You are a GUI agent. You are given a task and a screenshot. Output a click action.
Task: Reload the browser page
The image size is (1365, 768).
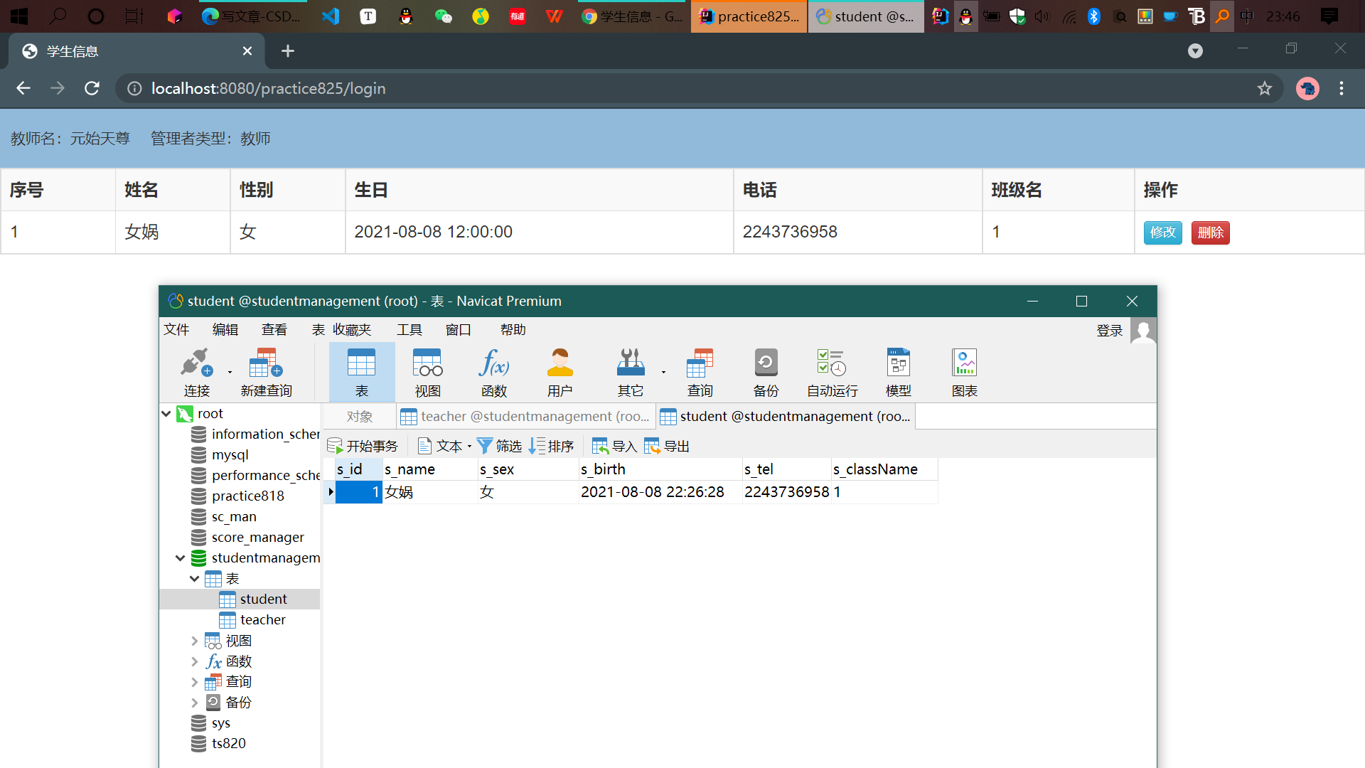(x=92, y=88)
